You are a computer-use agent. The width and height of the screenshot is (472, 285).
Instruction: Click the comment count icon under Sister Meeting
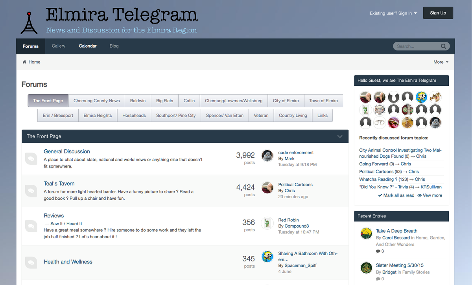point(378,279)
